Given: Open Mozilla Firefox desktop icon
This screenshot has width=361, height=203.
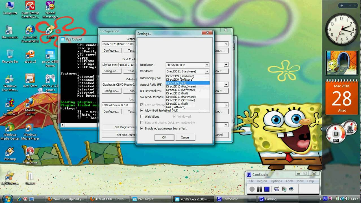Looking at the screenshot, I should pos(30,107).
